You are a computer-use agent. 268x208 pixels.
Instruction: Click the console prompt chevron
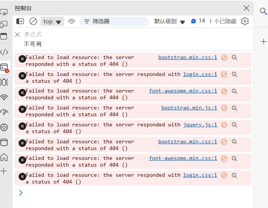pos(21,193)
